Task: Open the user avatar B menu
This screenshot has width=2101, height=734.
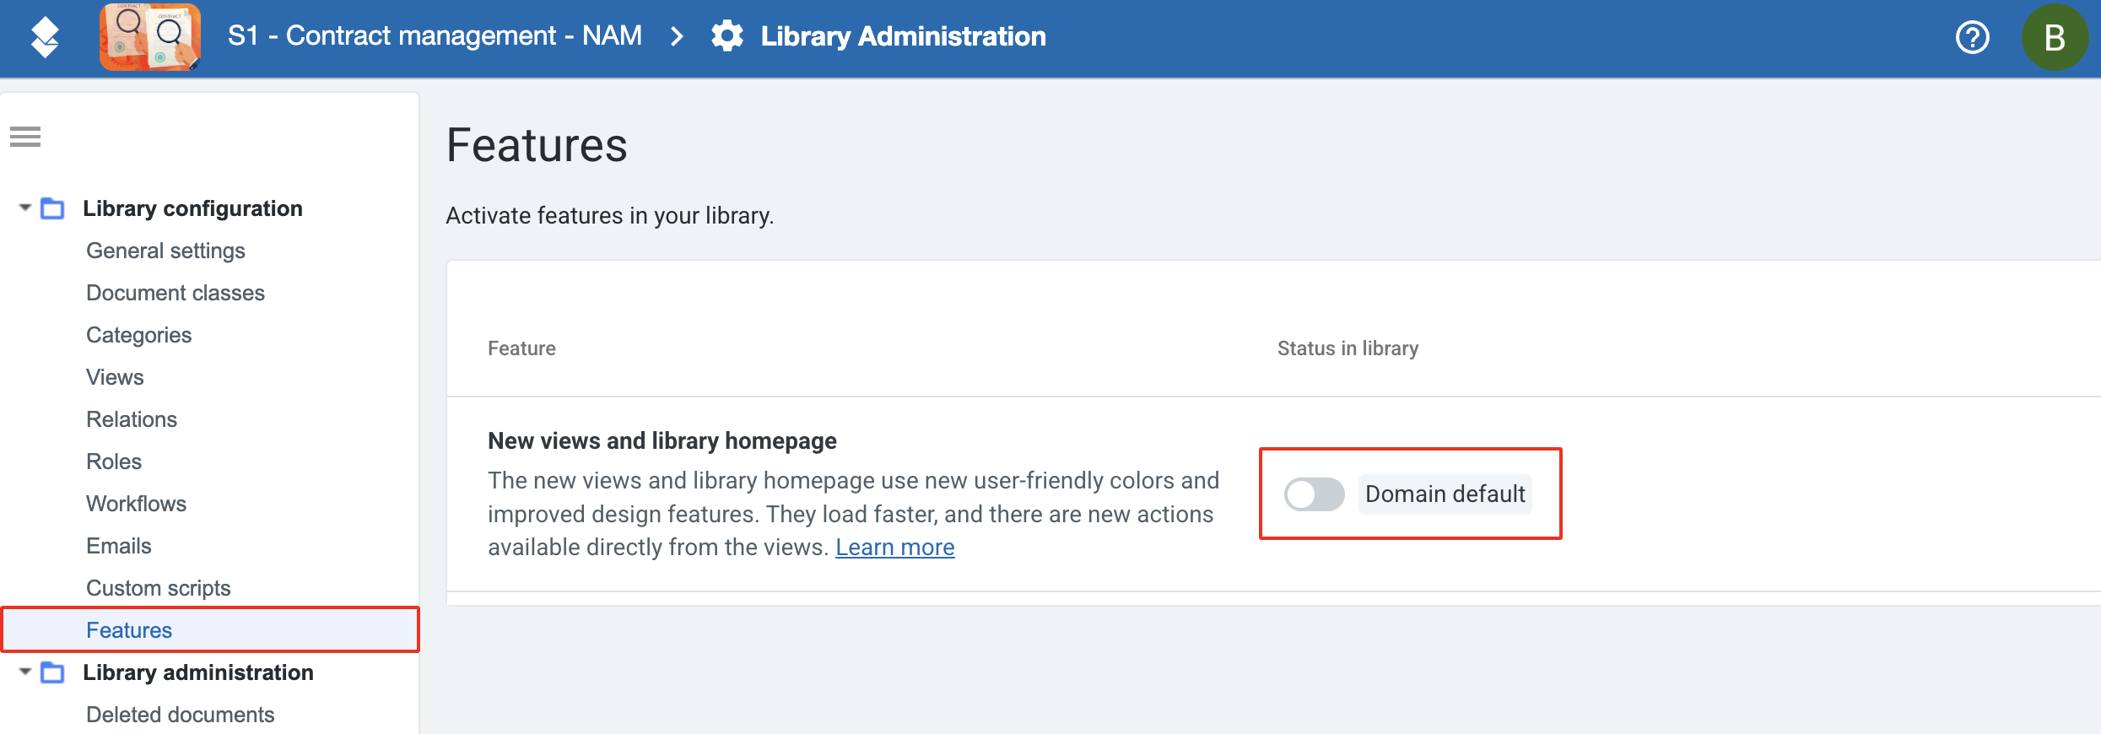Action: [2055, 37]
